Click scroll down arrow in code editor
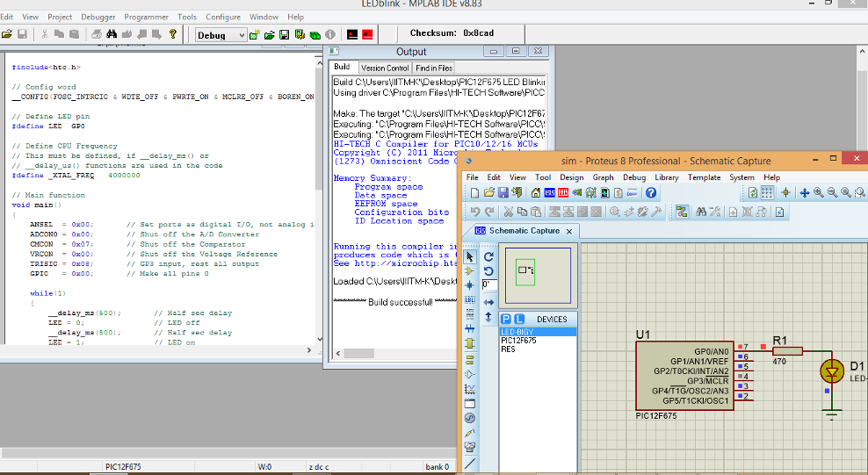868x475 pixels. pyautogui.click(x=320, y=339)
